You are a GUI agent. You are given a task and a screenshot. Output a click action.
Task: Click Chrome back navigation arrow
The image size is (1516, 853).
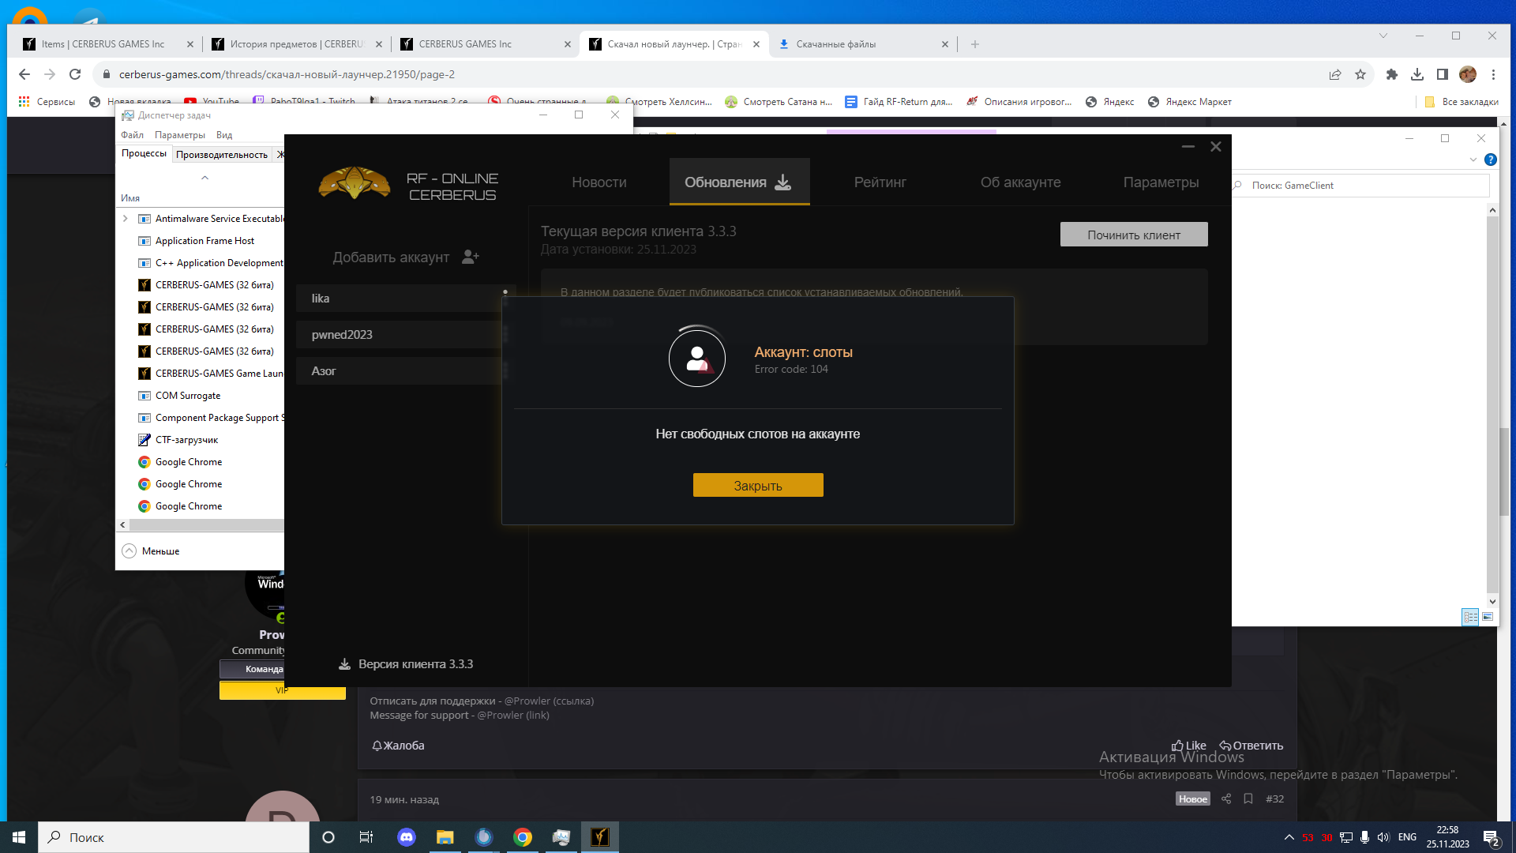click(x=24, y=74)
